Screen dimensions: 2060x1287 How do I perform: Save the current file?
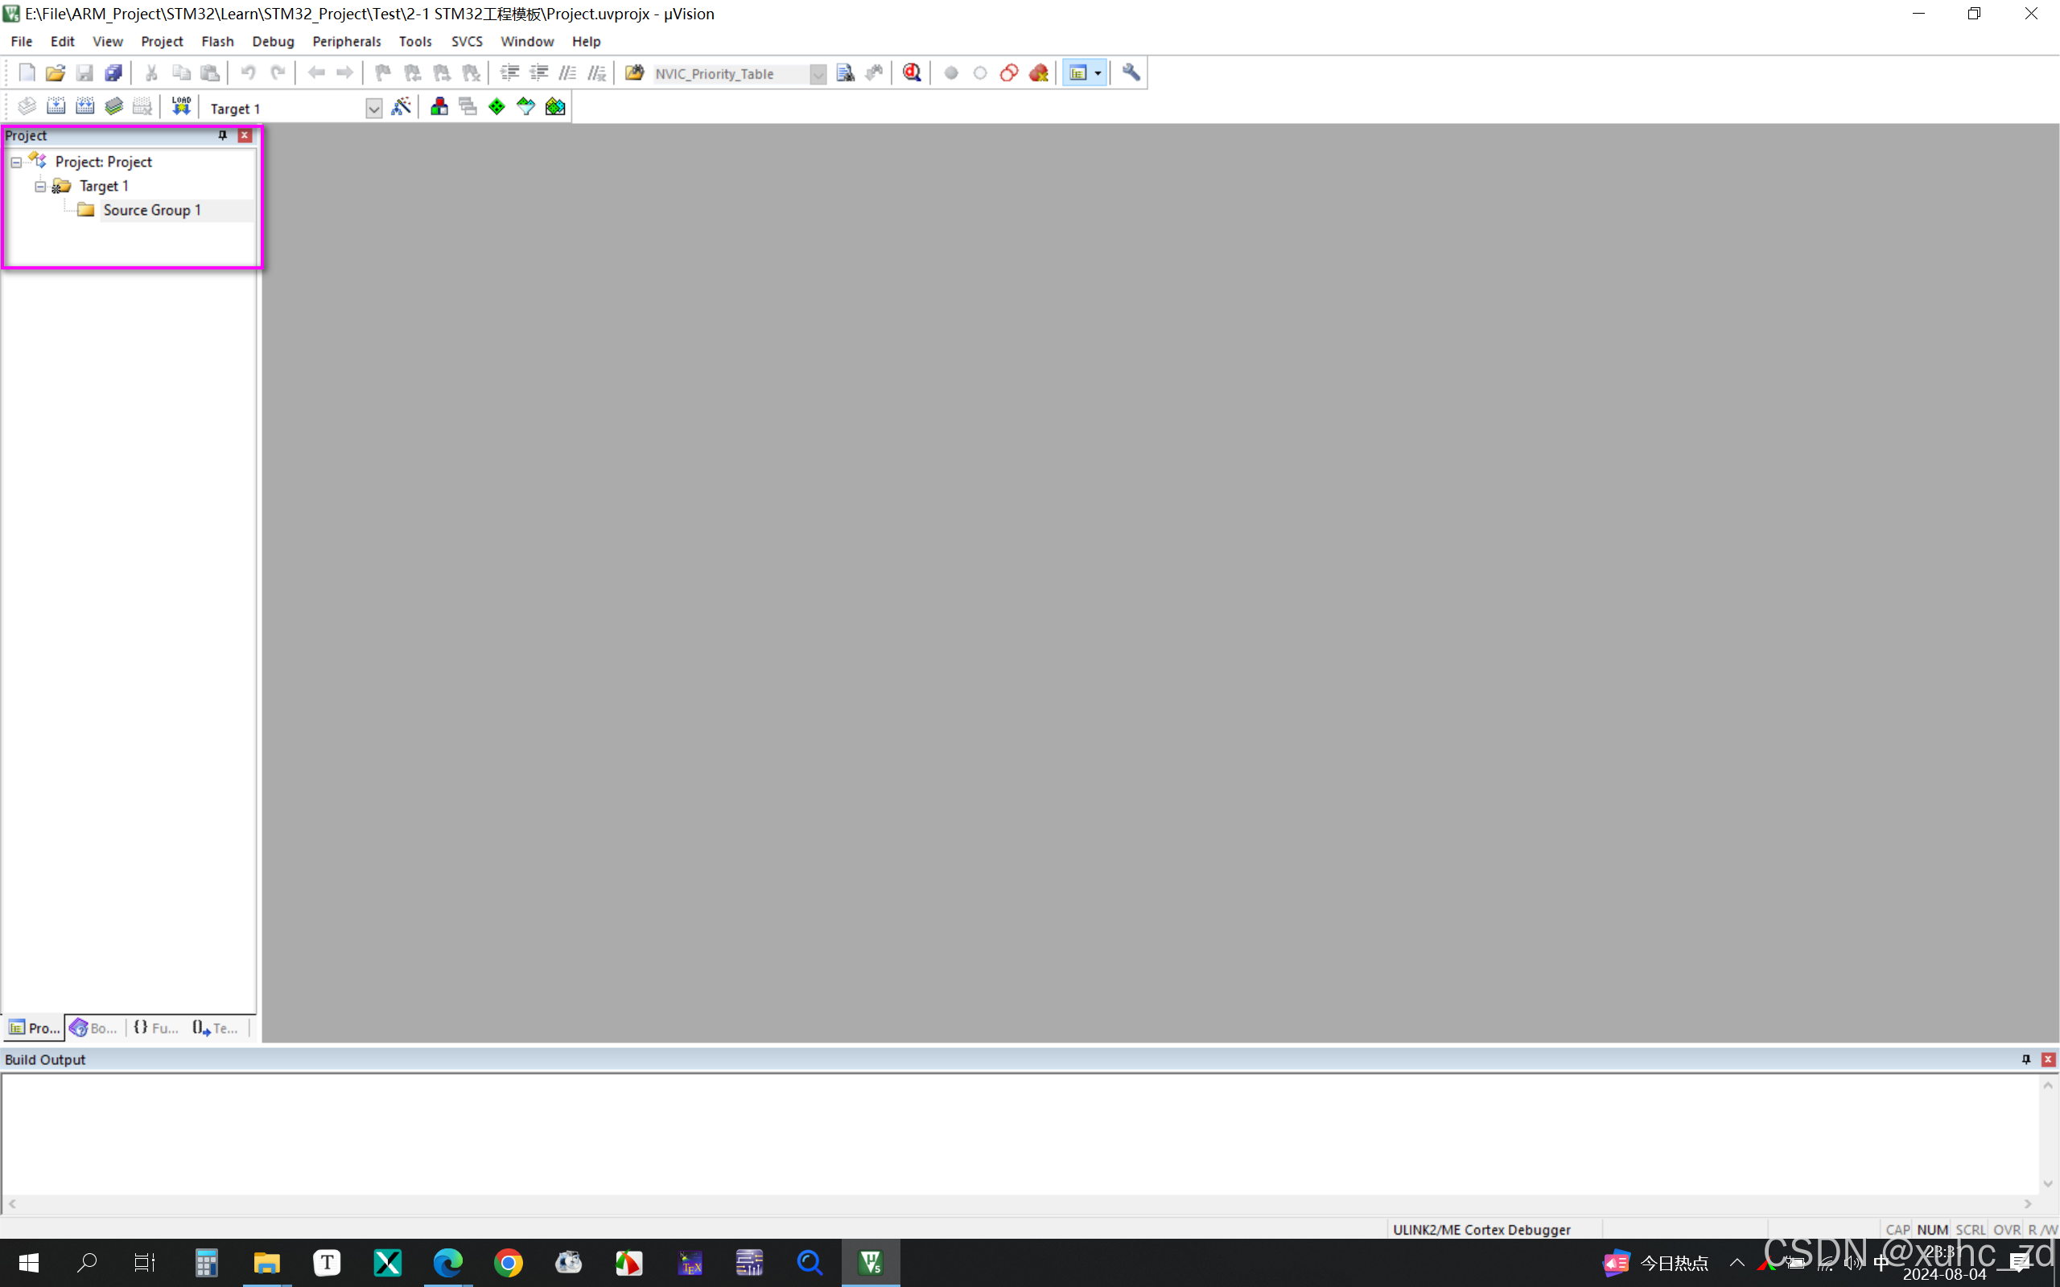(x=84, y=73)
